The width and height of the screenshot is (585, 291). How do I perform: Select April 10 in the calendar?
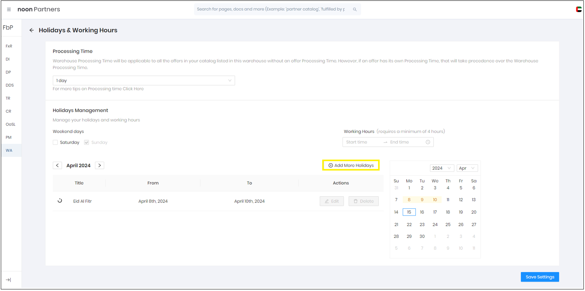pos(435,200)
